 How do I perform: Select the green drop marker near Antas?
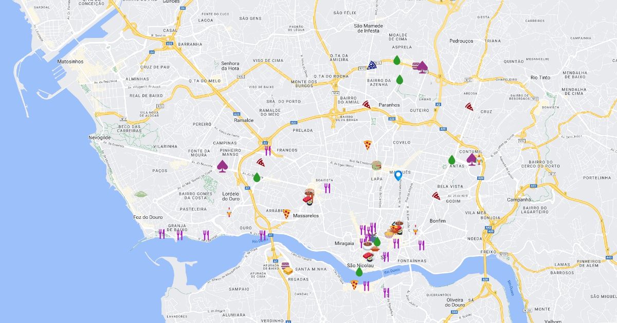tap(452, 160)
